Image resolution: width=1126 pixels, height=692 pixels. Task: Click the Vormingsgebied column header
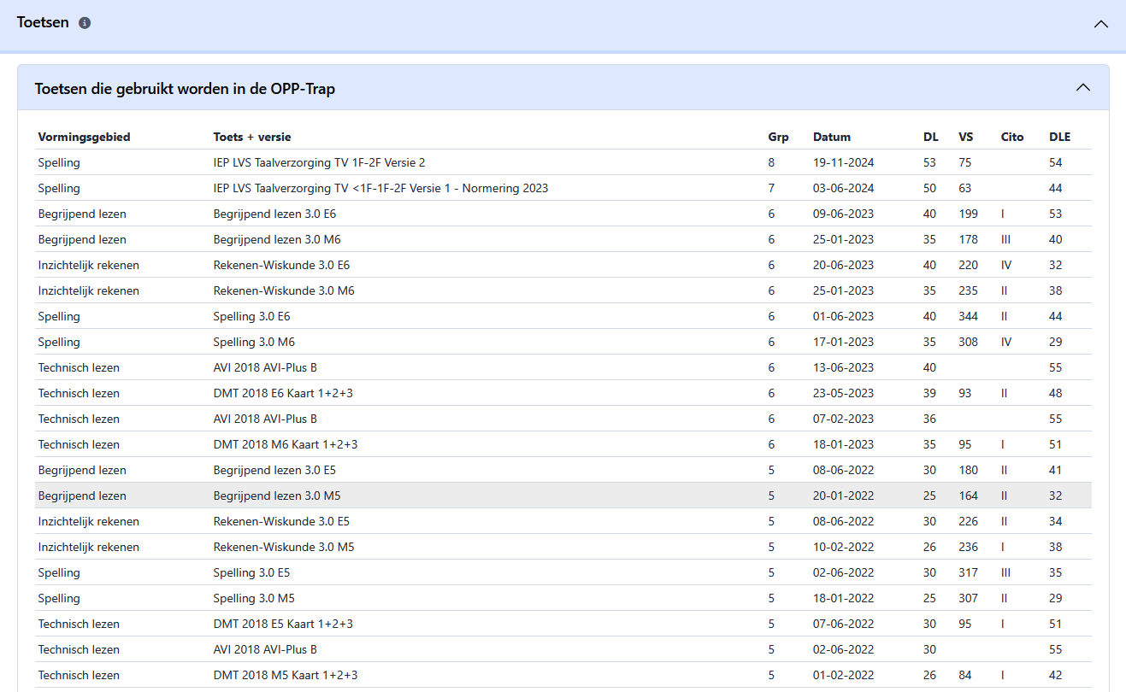(x=84, y=137)
